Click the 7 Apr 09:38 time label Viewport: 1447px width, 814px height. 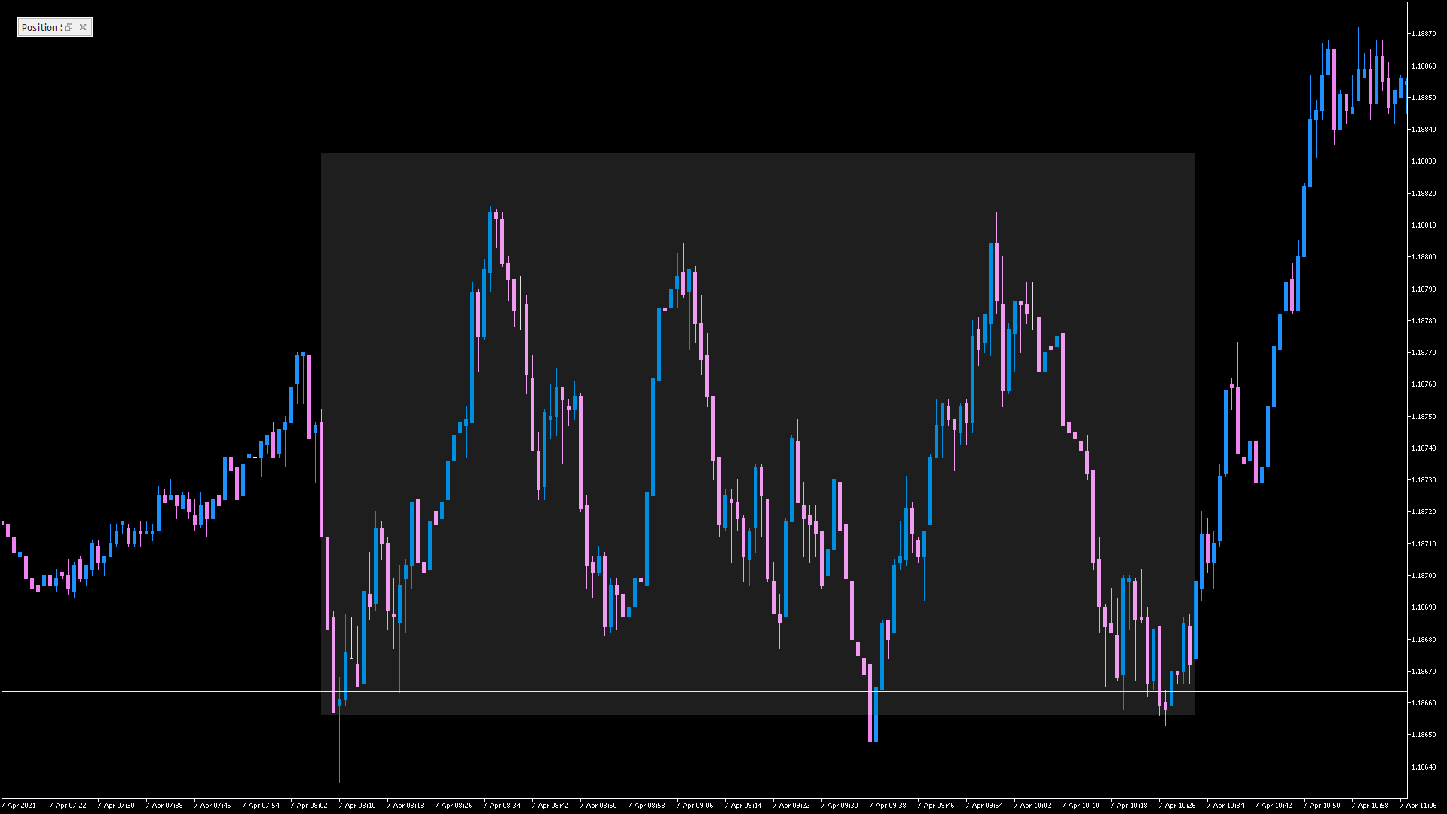click(x=889, y=806)
